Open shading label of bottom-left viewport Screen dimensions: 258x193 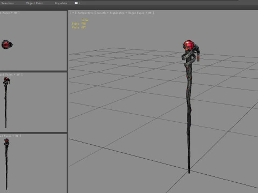(x=11, y=136)
